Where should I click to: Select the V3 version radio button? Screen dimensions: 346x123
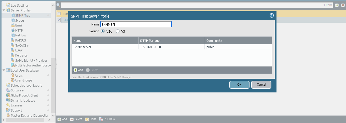coord(117,31)
